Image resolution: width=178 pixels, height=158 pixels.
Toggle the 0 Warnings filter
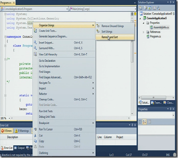[x=22, y=131]
